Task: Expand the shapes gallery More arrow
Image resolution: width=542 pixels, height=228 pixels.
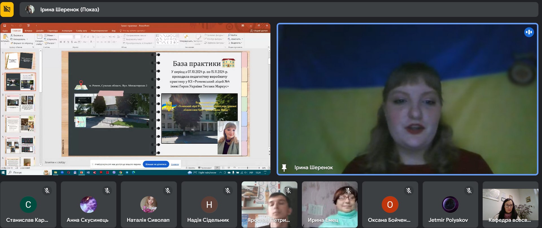Action: (x=178, y=43)
